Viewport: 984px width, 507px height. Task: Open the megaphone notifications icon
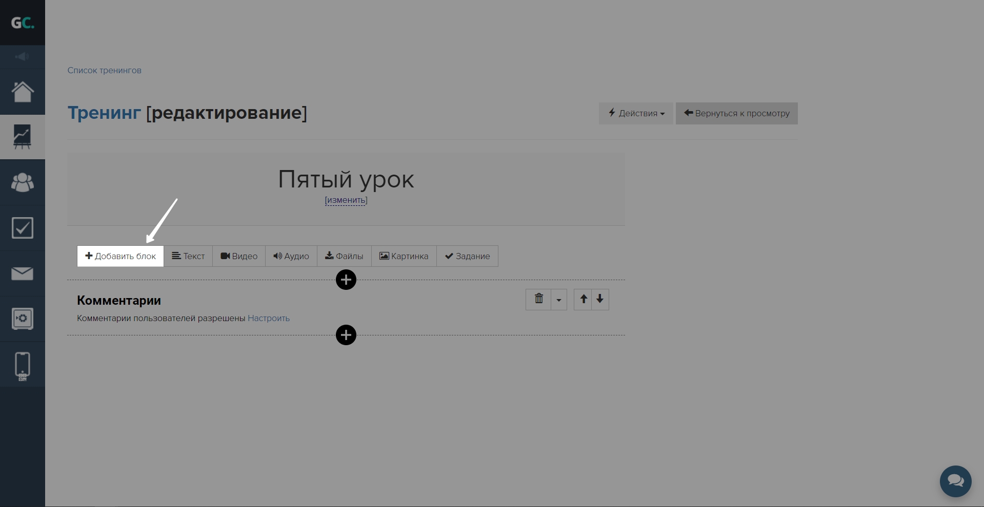pyautogui.click(x=22, y=57)
